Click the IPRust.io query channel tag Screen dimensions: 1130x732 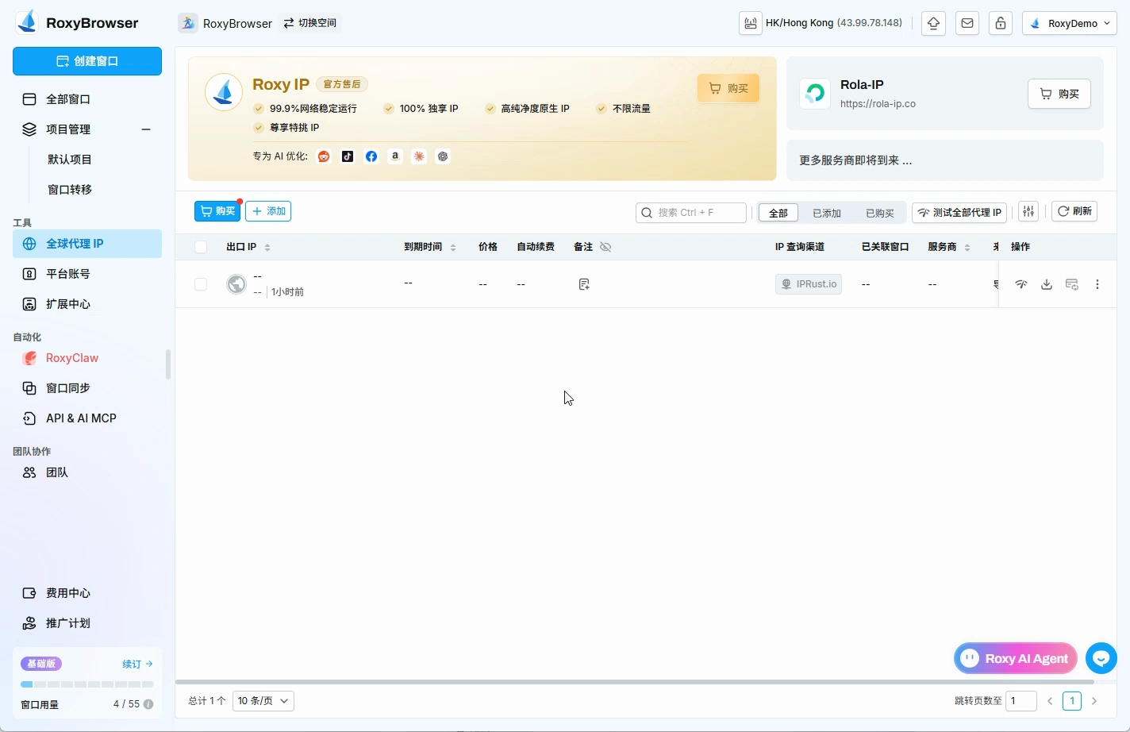(x=809, y=284)
